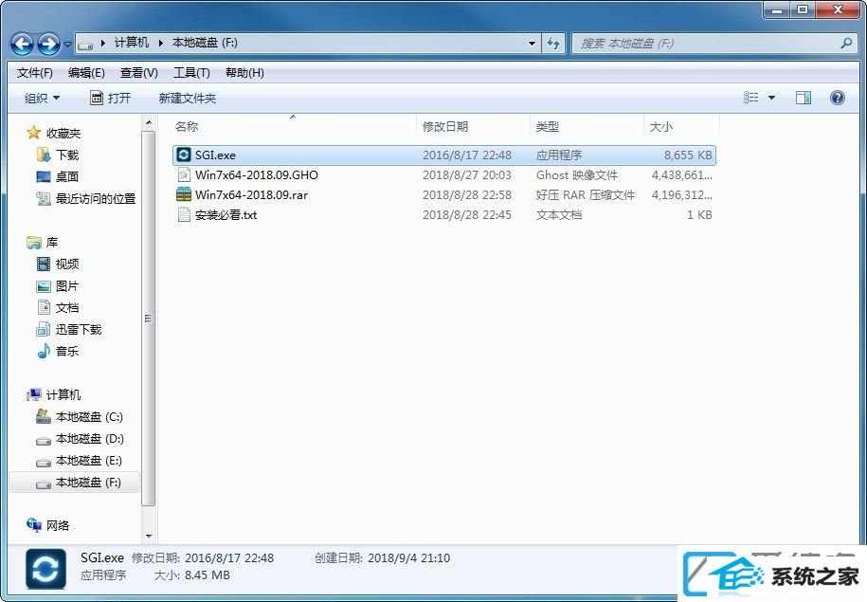867x602 pixels.
Task: Click the help question mark icon
Action: point(837,98)
